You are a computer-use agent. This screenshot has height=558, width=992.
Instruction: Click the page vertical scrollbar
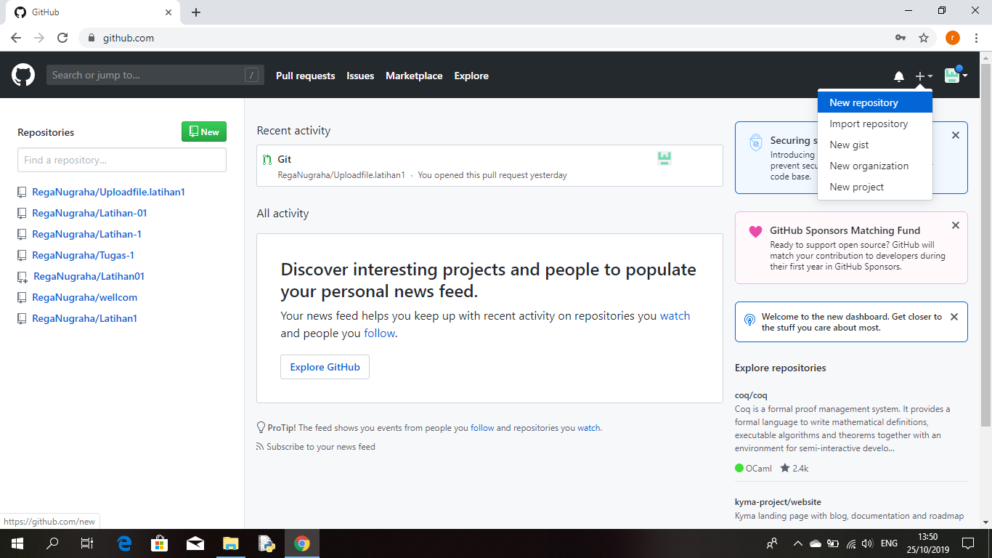point(985,245)
